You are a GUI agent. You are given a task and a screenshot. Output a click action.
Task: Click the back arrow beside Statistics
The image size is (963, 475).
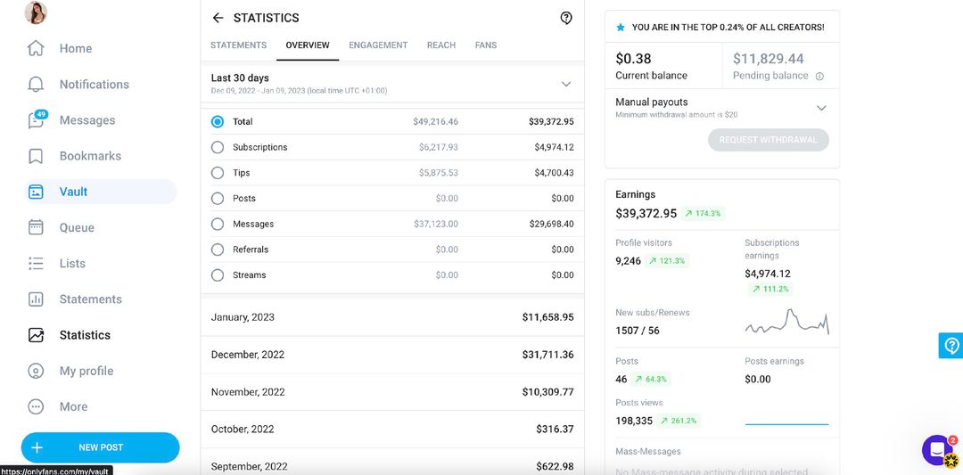218,18
